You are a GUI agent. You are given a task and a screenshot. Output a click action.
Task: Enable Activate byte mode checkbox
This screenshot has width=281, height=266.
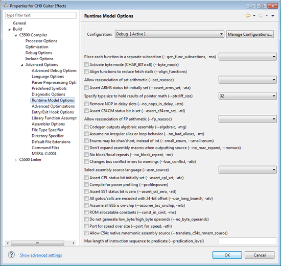[x=86, y=64]
